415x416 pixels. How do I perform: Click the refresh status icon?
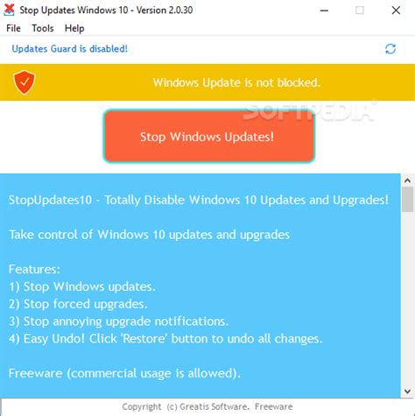coord(390,49)
